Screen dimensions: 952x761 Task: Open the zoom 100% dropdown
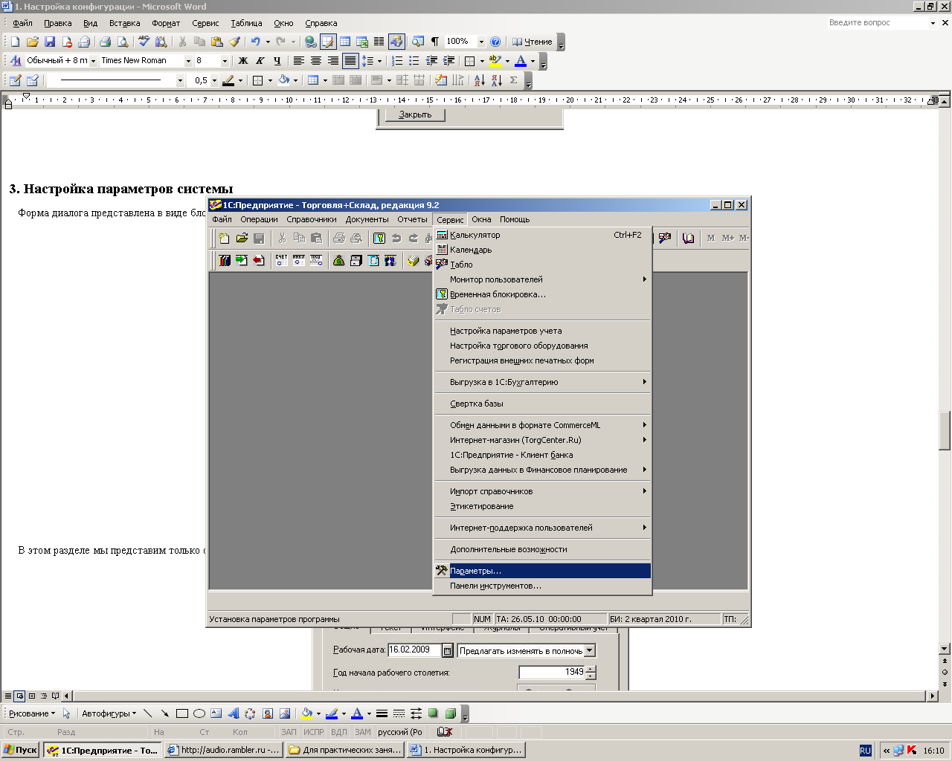click(481, 42)
